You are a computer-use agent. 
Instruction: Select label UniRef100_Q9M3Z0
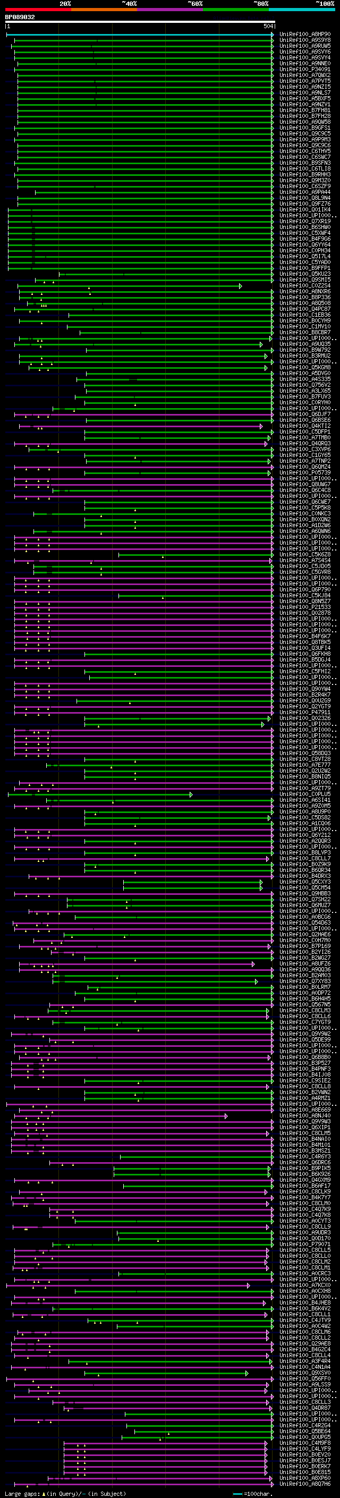coord(305,180)
